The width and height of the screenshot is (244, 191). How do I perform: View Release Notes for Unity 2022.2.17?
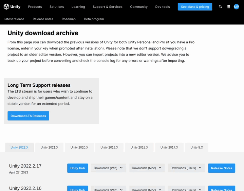(x=222, y=168)
